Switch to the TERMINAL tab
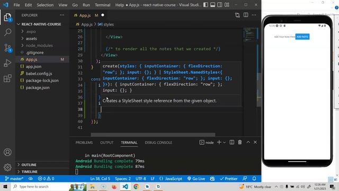Image resolution: width=339 pixels, height=191 pixels. click(129, 143)
